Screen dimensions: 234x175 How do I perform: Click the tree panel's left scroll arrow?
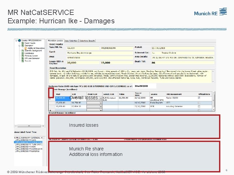(16, 126)
